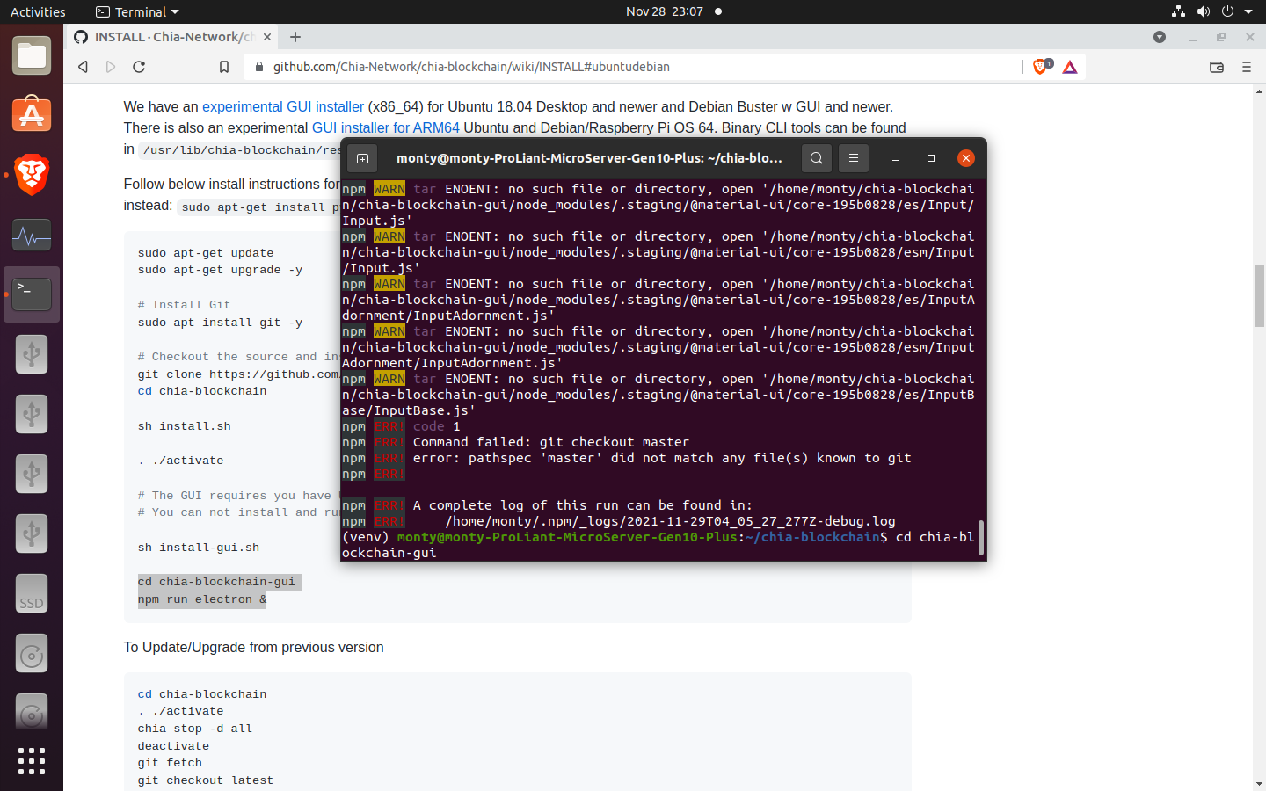Open the Activities overview
This screenshot has width=1266, height=791.
(38, 11)
